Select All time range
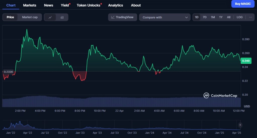 tap(229, 17)
